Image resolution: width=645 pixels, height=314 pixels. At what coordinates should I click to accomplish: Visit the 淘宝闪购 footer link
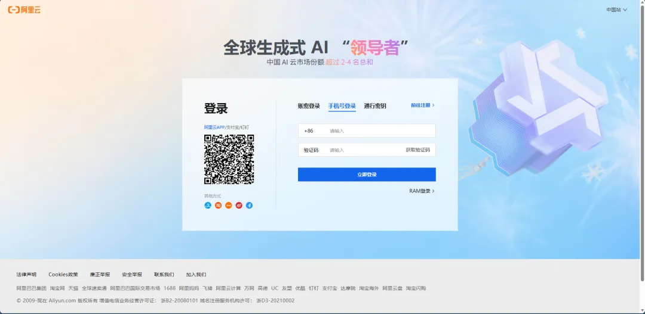point(416,288)
